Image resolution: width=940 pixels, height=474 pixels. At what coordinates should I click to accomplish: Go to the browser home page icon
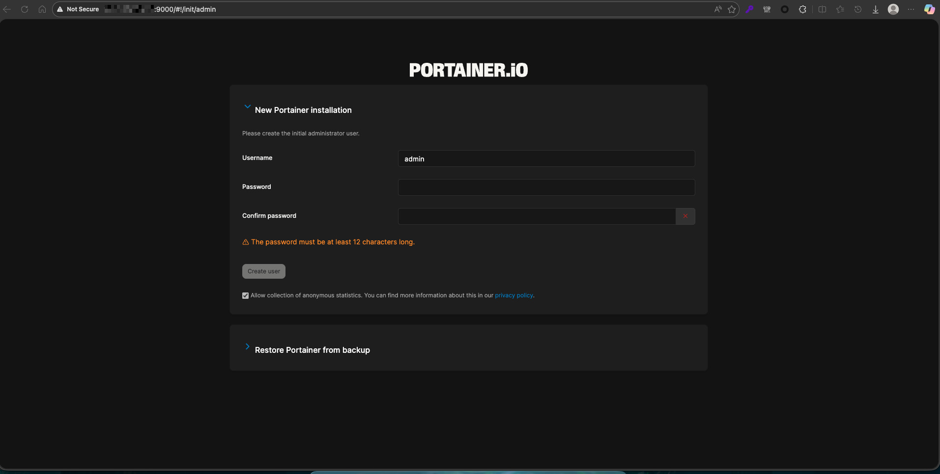point(42,9)
